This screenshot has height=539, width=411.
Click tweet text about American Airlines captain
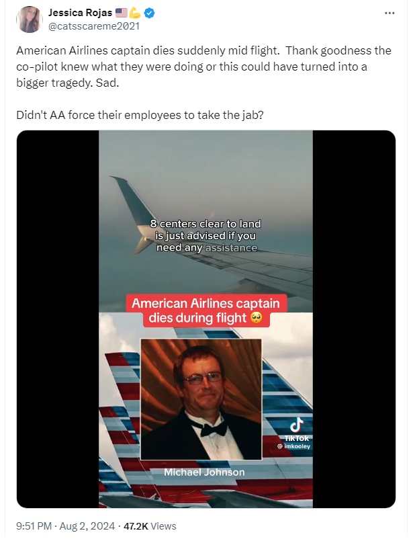203,67
